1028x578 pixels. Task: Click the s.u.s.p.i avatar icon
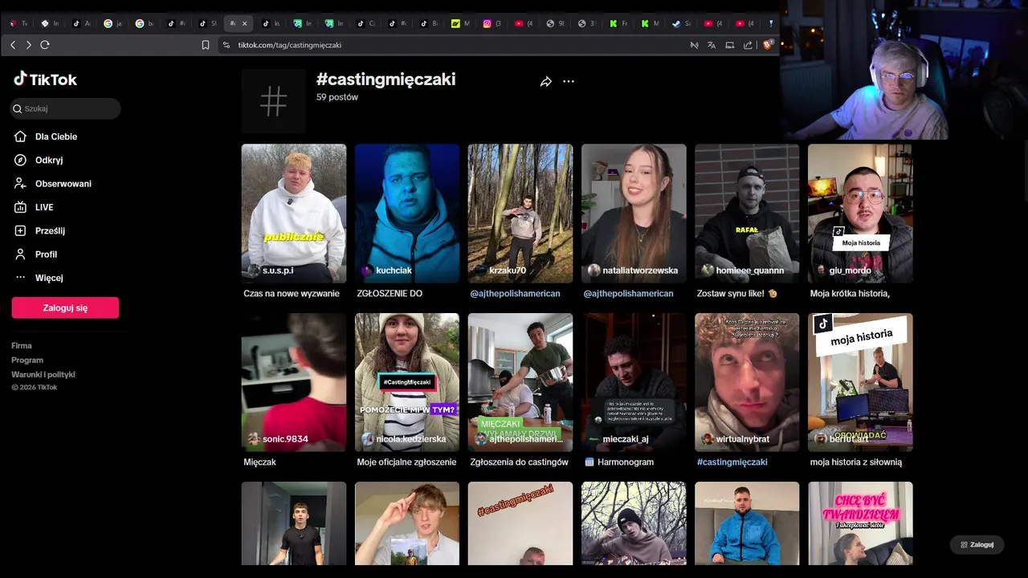pos(254,271)
